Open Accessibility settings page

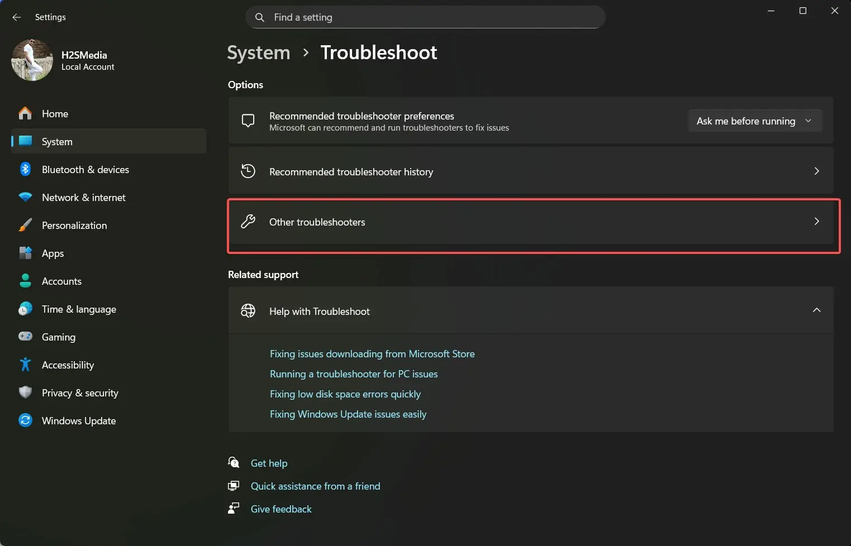[109, 365]
